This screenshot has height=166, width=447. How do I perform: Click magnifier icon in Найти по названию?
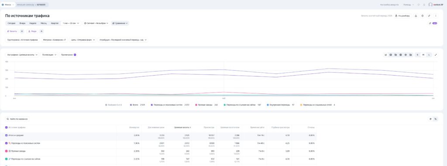(8, 119)
